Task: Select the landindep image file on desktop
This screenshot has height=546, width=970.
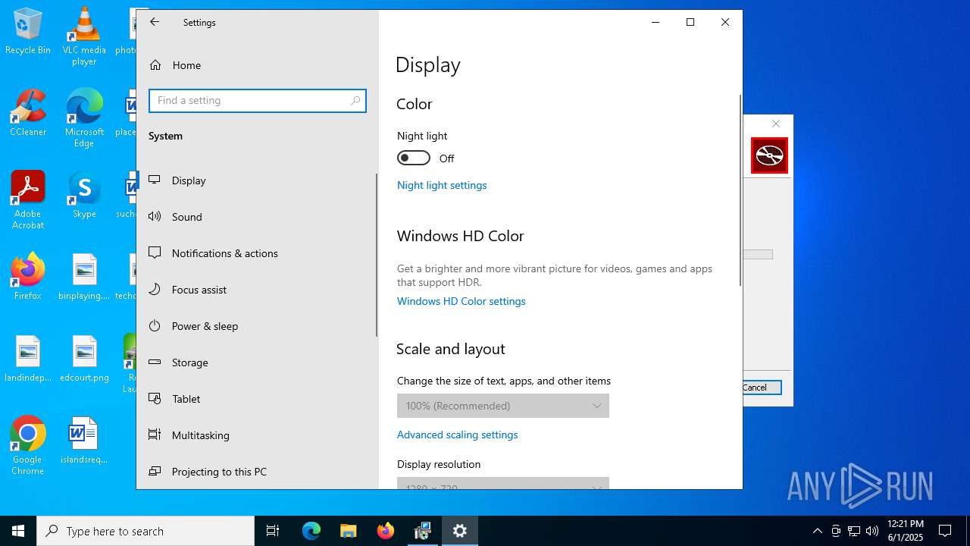Action: (x=28, y=359)
